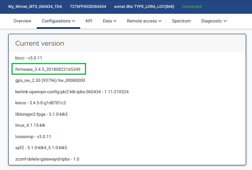Select the keros - 3.4.5-0 entry
Screen dimensions: 252x170
point(40,103)
